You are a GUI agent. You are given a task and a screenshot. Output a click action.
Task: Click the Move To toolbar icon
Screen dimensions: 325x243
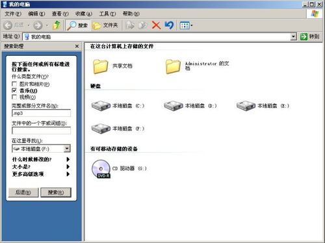[130, 25]
